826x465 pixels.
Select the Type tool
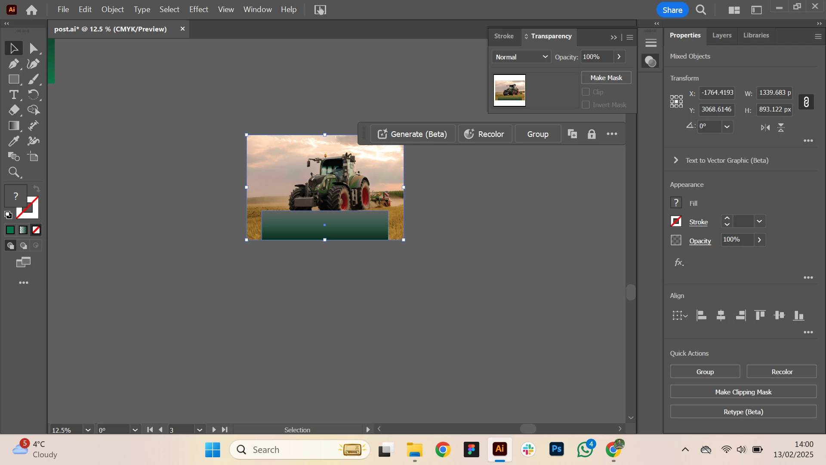(14, 95)
